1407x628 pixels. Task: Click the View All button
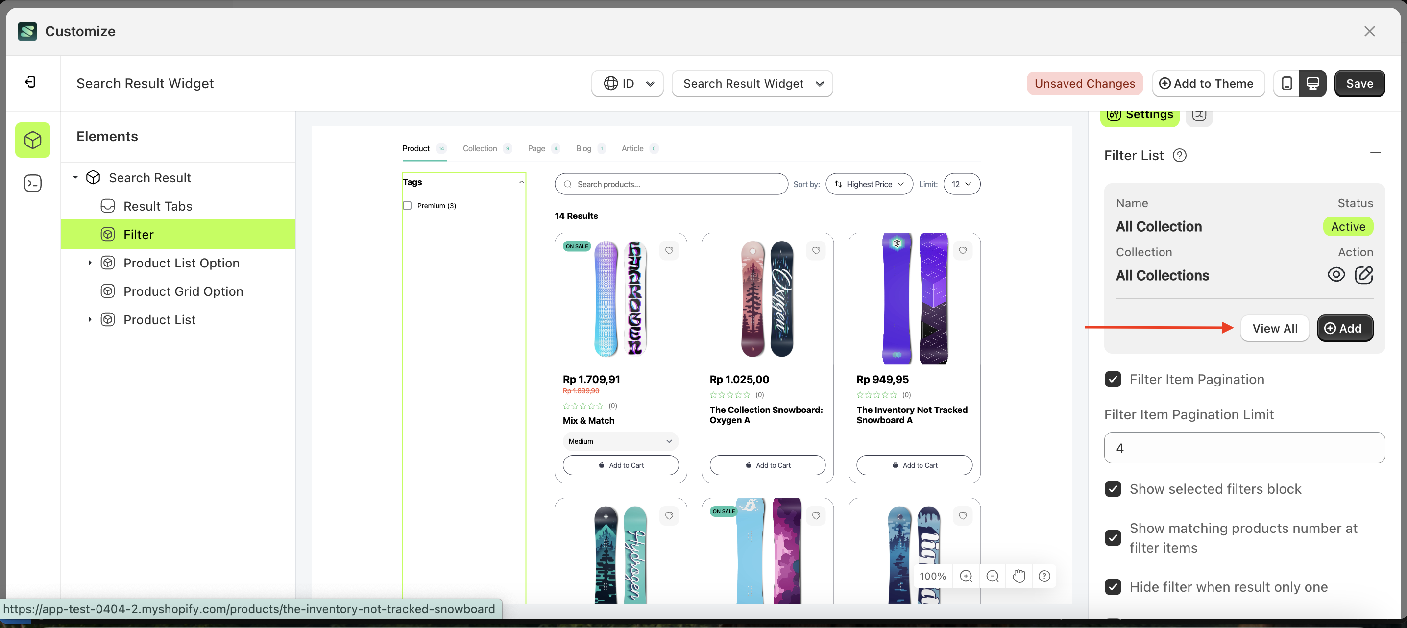1275,328
